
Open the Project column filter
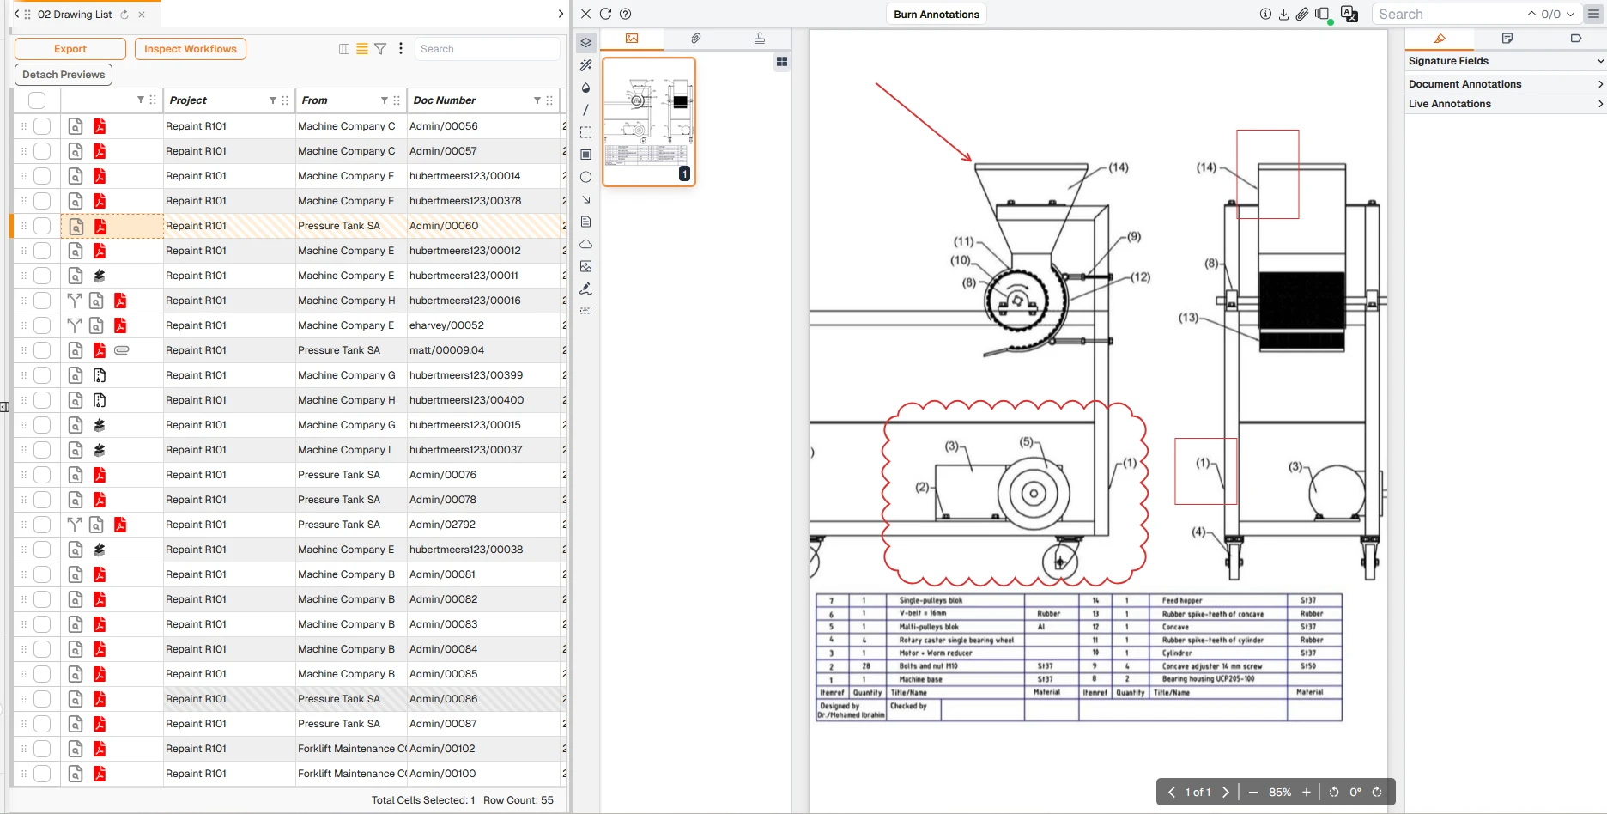coord(273,100)
